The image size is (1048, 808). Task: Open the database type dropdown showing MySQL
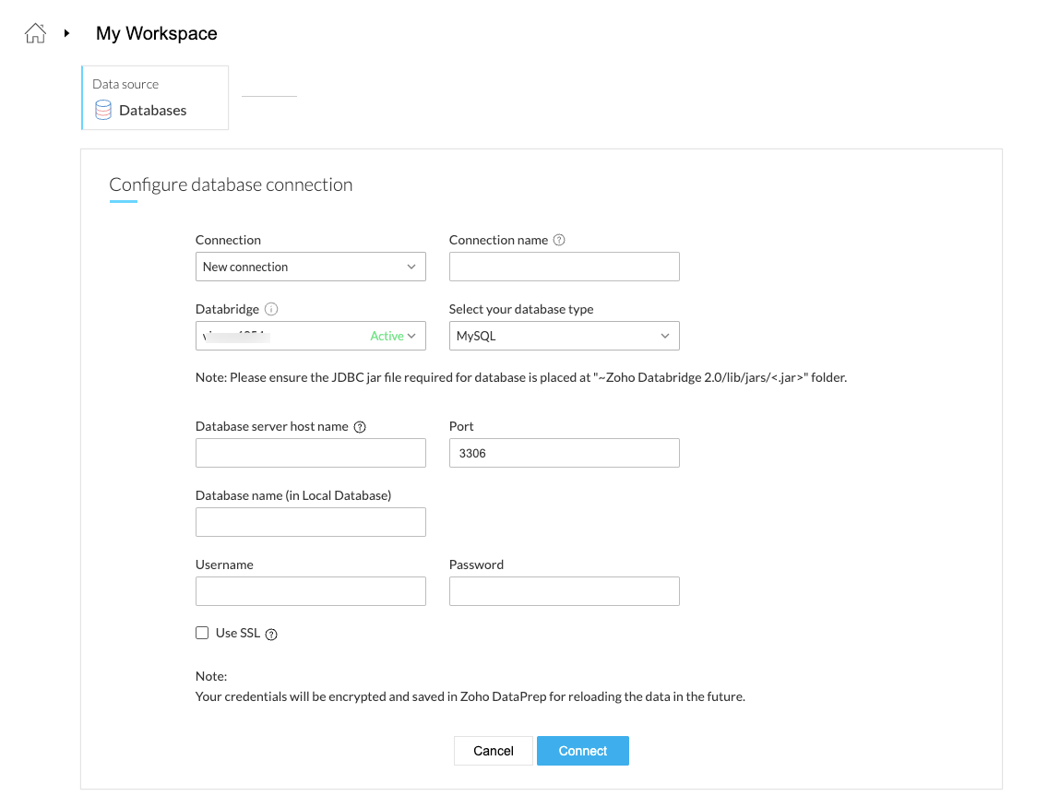[564, 336]
